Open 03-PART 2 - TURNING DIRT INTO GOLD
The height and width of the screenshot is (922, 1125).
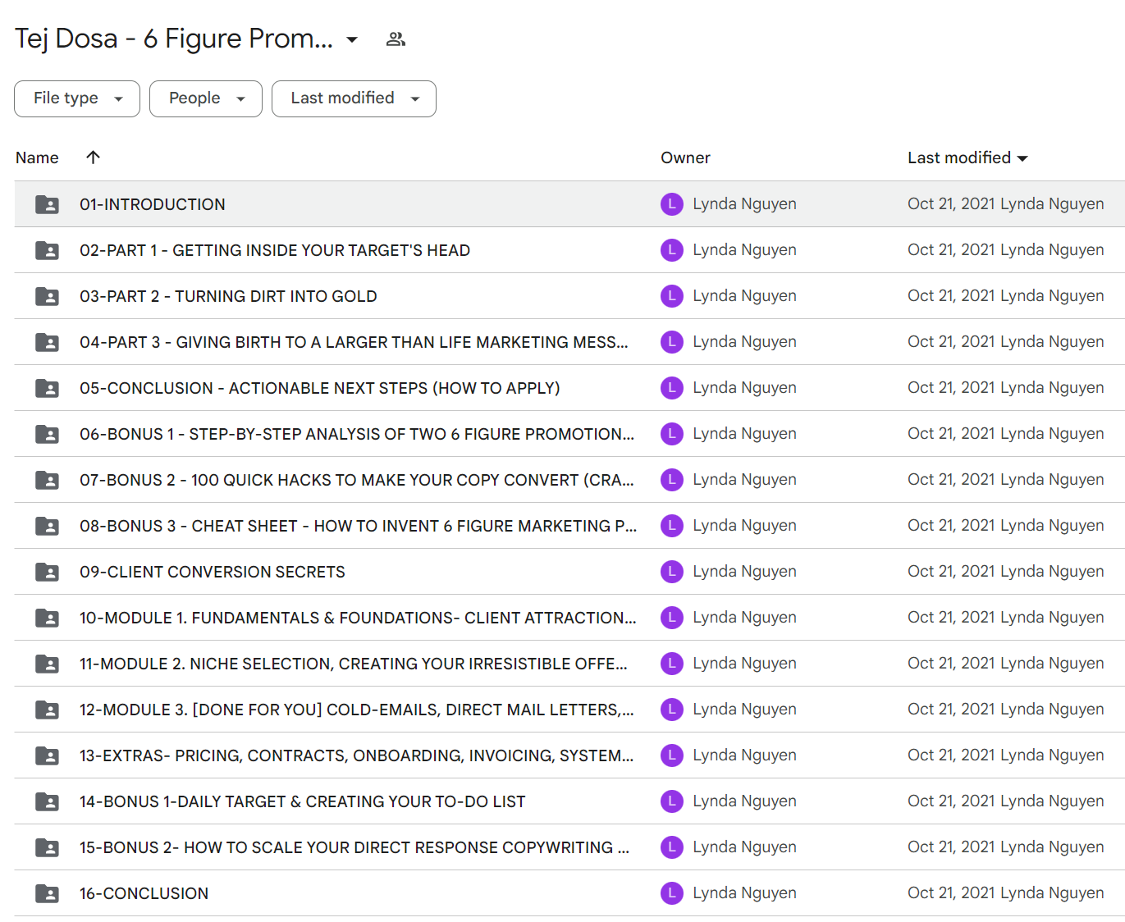[x=228, y=296]
